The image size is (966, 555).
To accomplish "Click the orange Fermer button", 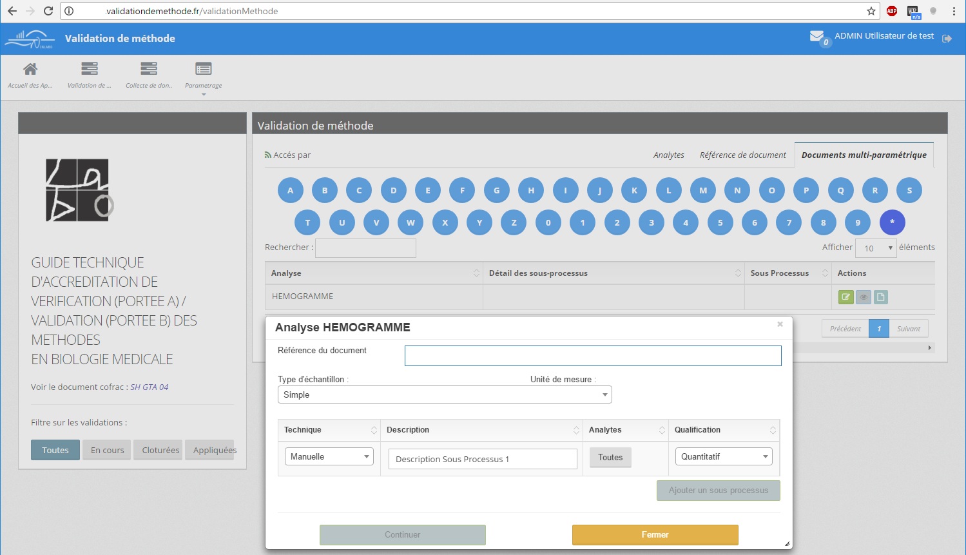I will coord(655,534).
